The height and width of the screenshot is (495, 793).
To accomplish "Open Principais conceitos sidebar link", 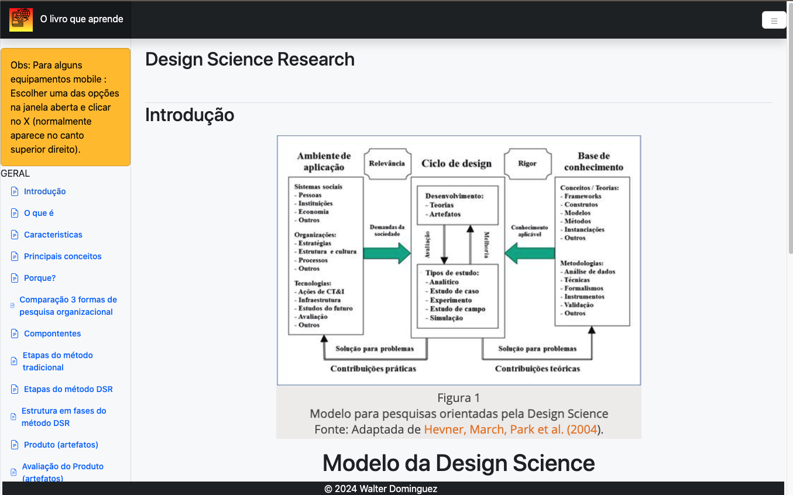I will coord(63,256).
